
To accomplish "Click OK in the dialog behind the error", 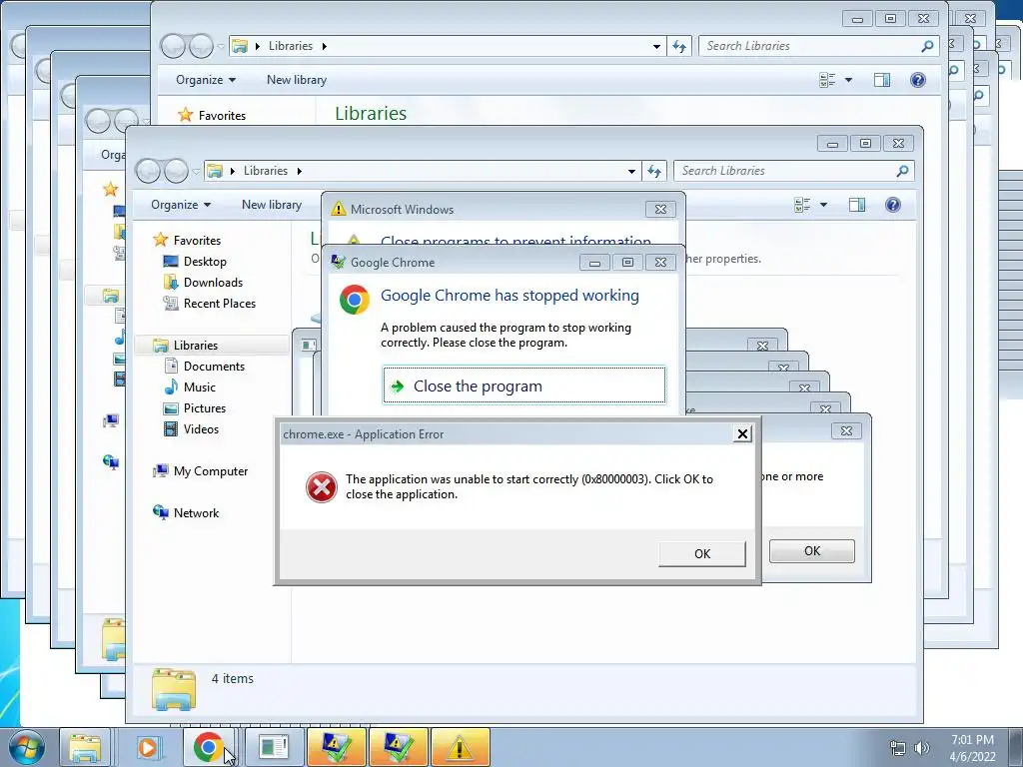I will point(811,551).
